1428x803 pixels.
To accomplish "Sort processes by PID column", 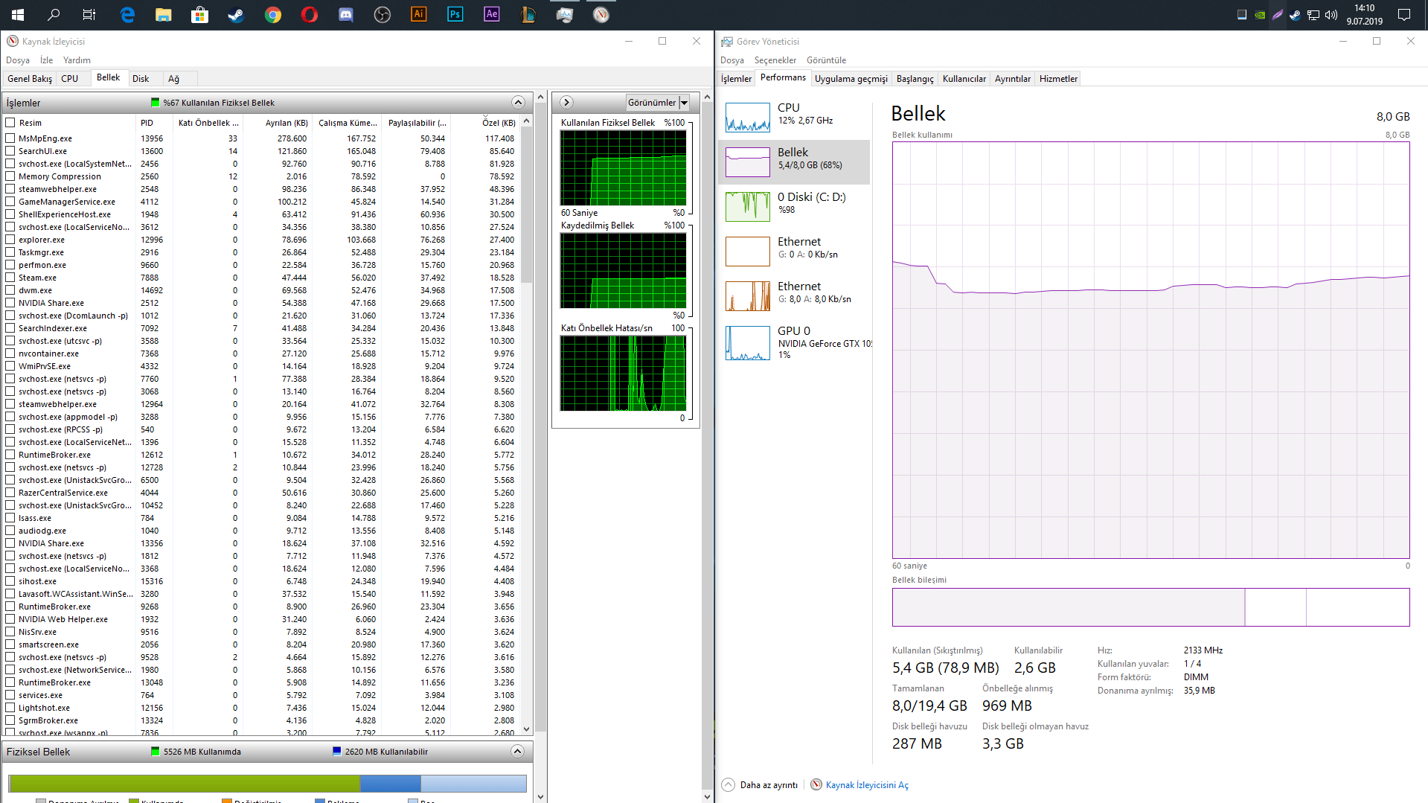I will pyautogui.click(x=155, y=123).
